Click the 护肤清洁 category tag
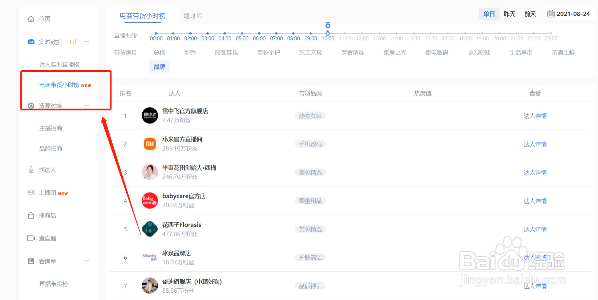 point(310,257)
